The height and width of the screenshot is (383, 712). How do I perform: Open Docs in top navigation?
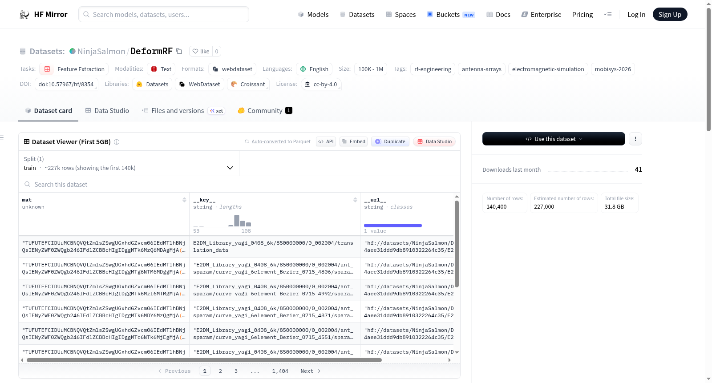(498, 15)
